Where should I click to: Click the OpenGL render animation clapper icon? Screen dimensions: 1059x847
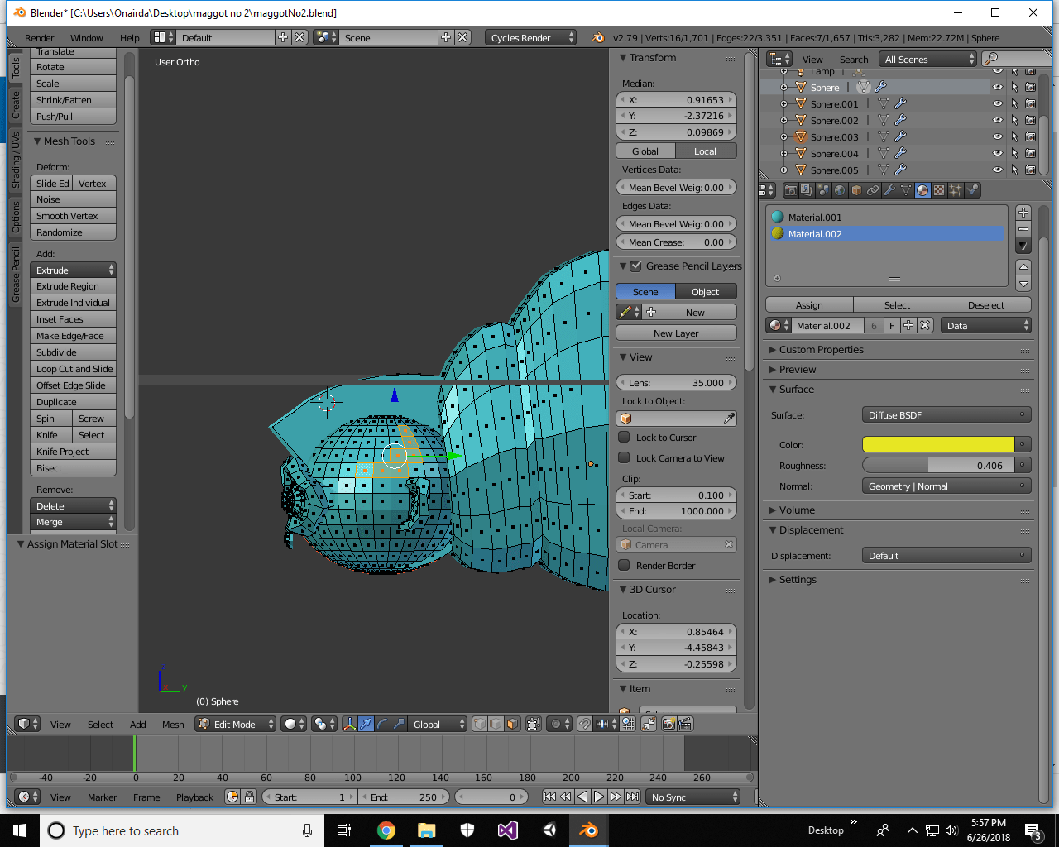click(x=685, y=724)
